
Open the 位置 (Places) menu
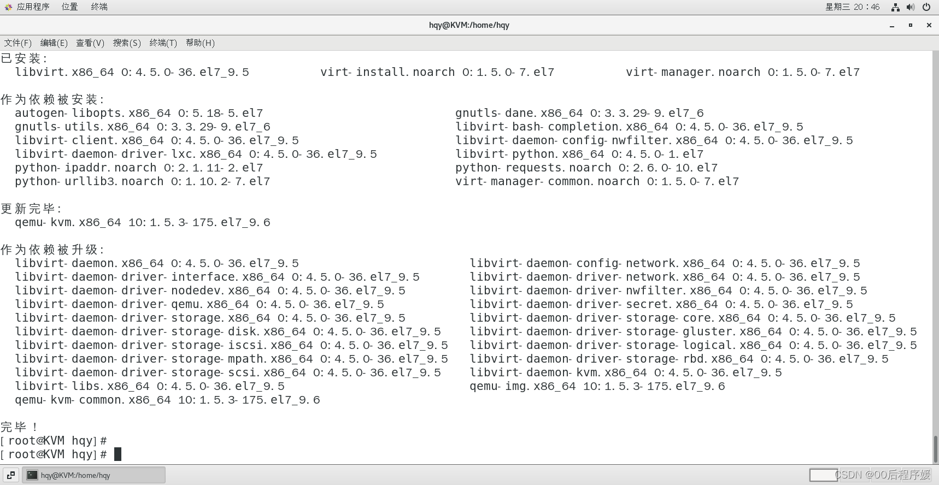click(69, 7)
